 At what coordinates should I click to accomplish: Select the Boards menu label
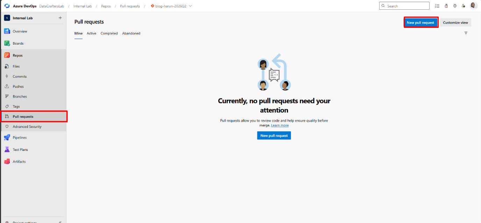[18, 44]
